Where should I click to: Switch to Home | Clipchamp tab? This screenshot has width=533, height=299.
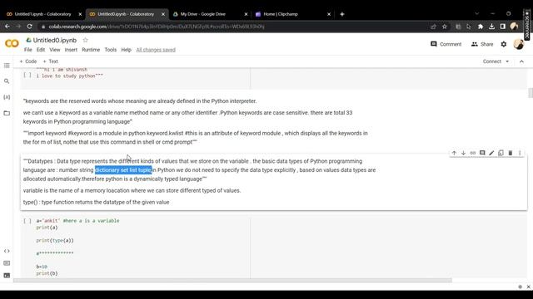tap(281, 14)
